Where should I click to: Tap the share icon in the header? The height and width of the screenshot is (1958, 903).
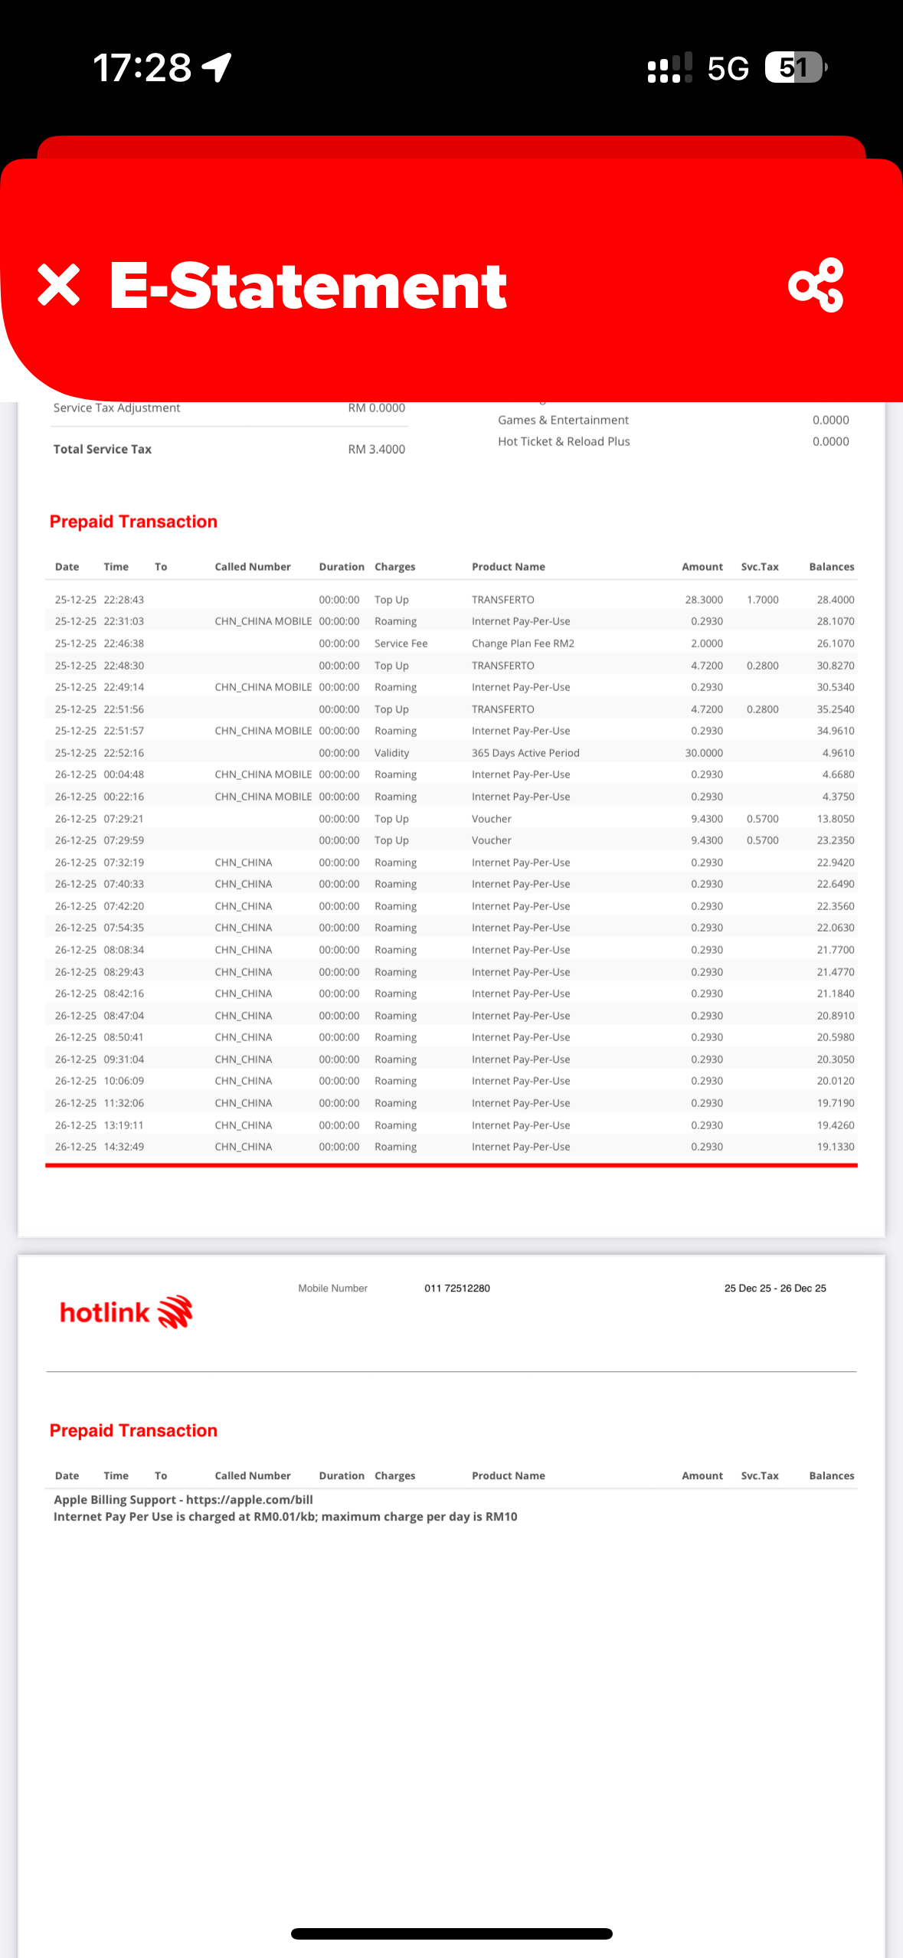point(816,285)
